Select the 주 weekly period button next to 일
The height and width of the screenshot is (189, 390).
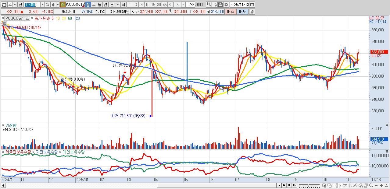click(94, 5)
